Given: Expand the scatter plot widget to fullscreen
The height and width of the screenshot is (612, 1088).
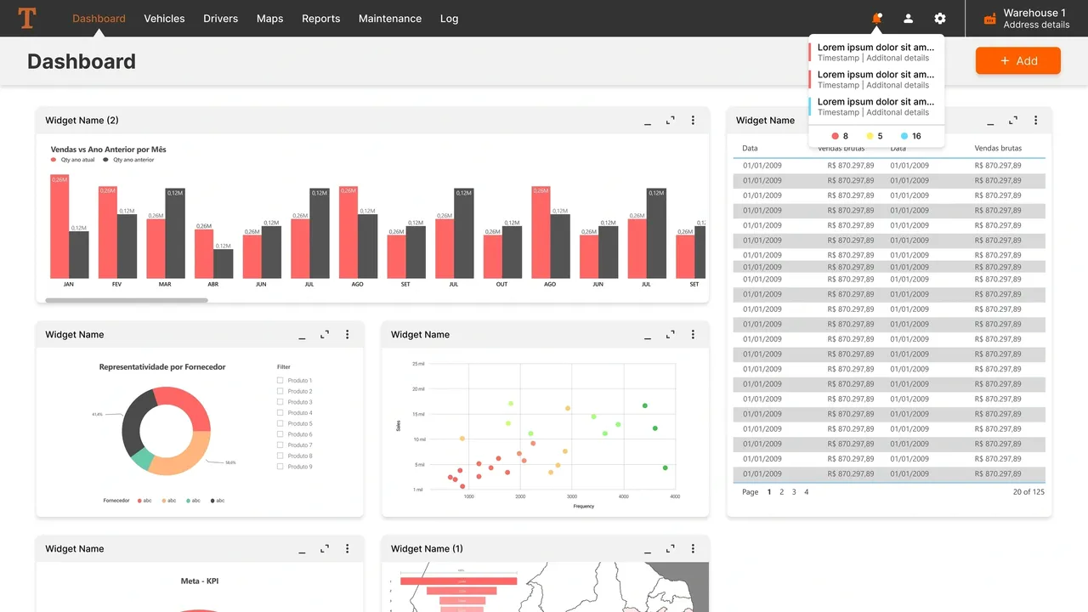Looking at the screenshot, I should click(671, 335).
